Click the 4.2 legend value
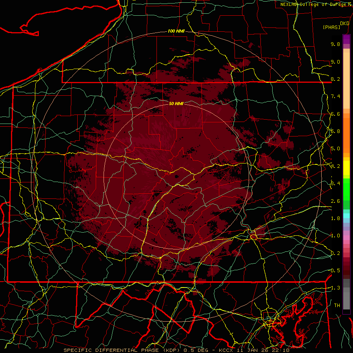The height and width of the screenshot is (353, 353). pyautogui.click(x=335, y=166)
